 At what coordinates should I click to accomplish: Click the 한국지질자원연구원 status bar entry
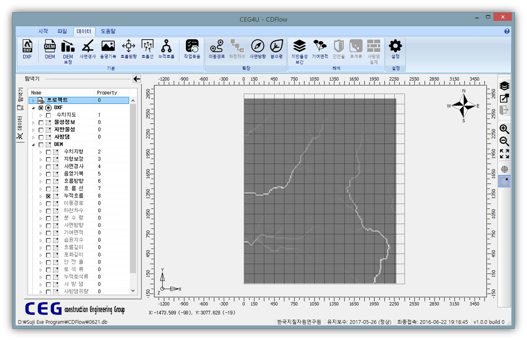(299, 322)
